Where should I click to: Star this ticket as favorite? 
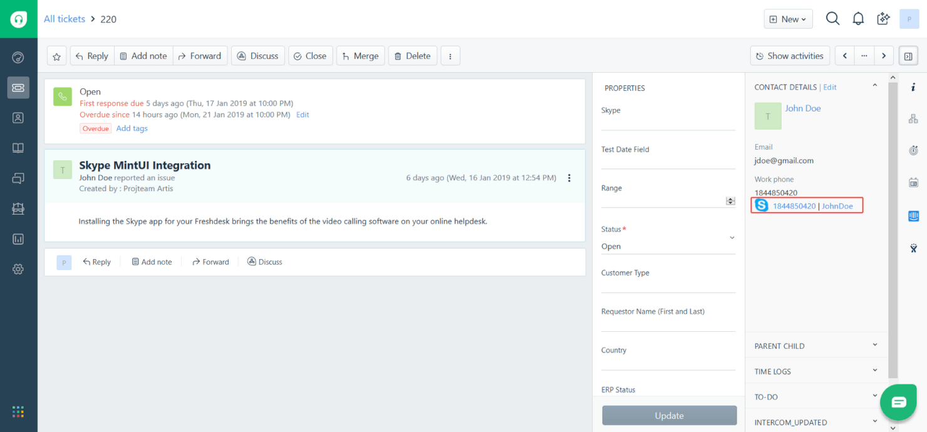click(x=56, y=55)
